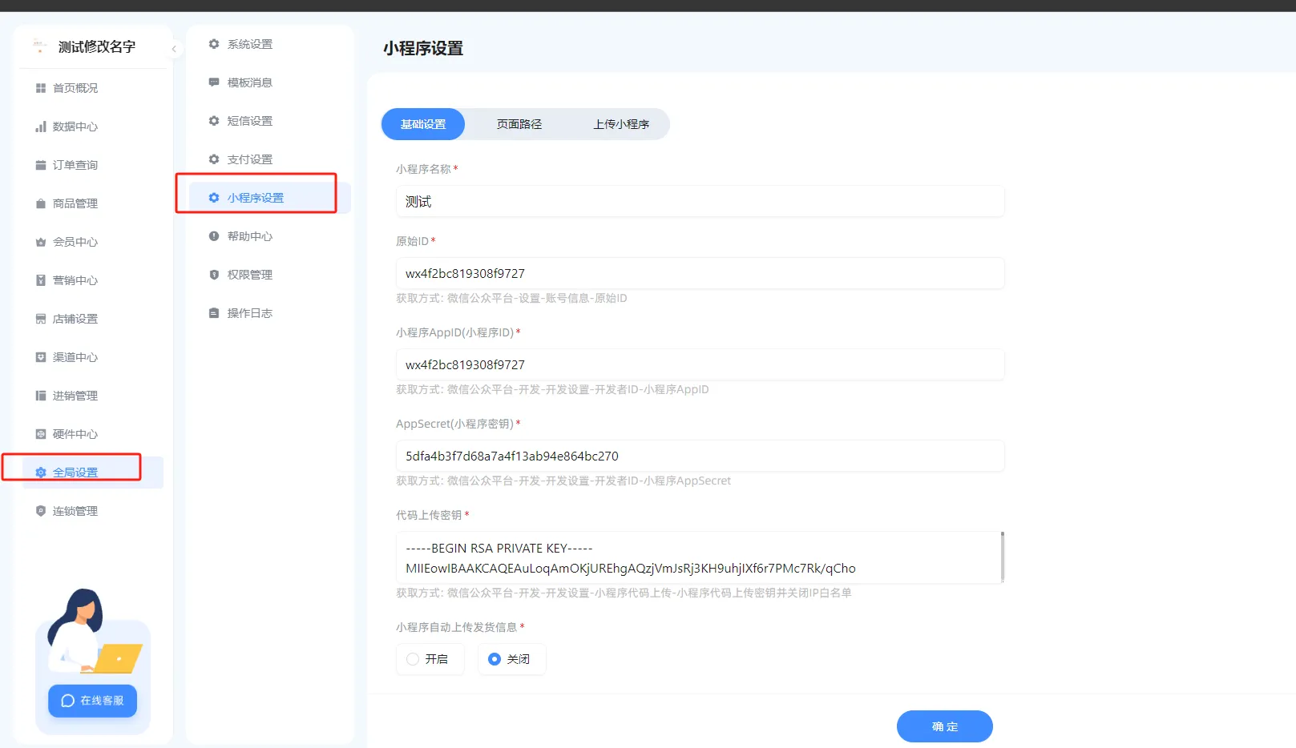Select the 营销中心 icon
The height and width of the screenshot is (748, 1296).
[x=41, y=280]
